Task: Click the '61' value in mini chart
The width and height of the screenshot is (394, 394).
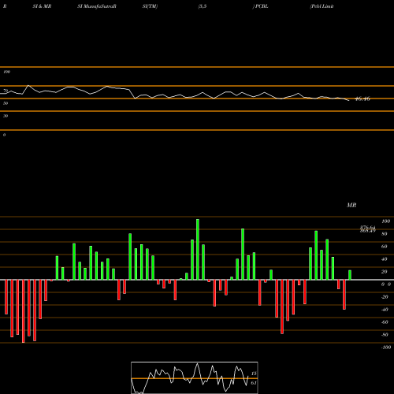Action: [254, 383]
